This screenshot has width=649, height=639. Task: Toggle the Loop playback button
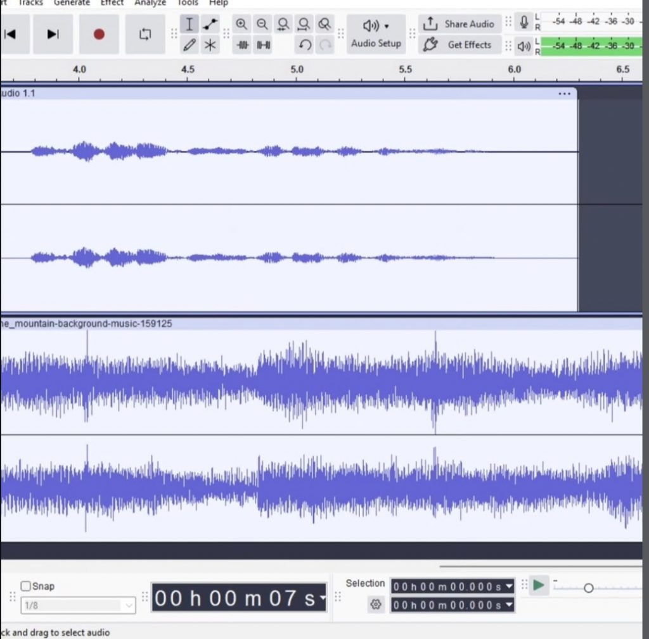coord(145,34)
